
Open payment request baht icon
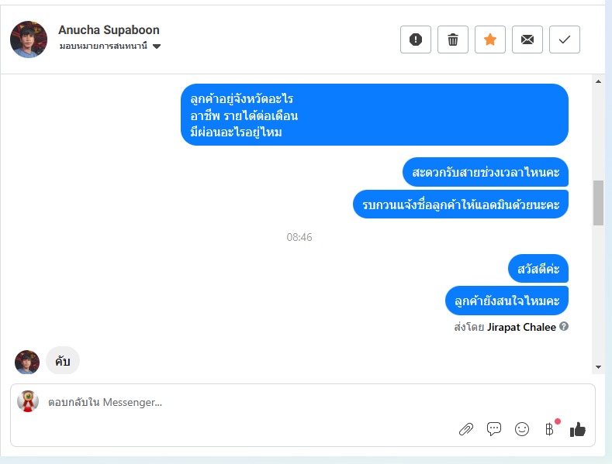click(550, 429)
